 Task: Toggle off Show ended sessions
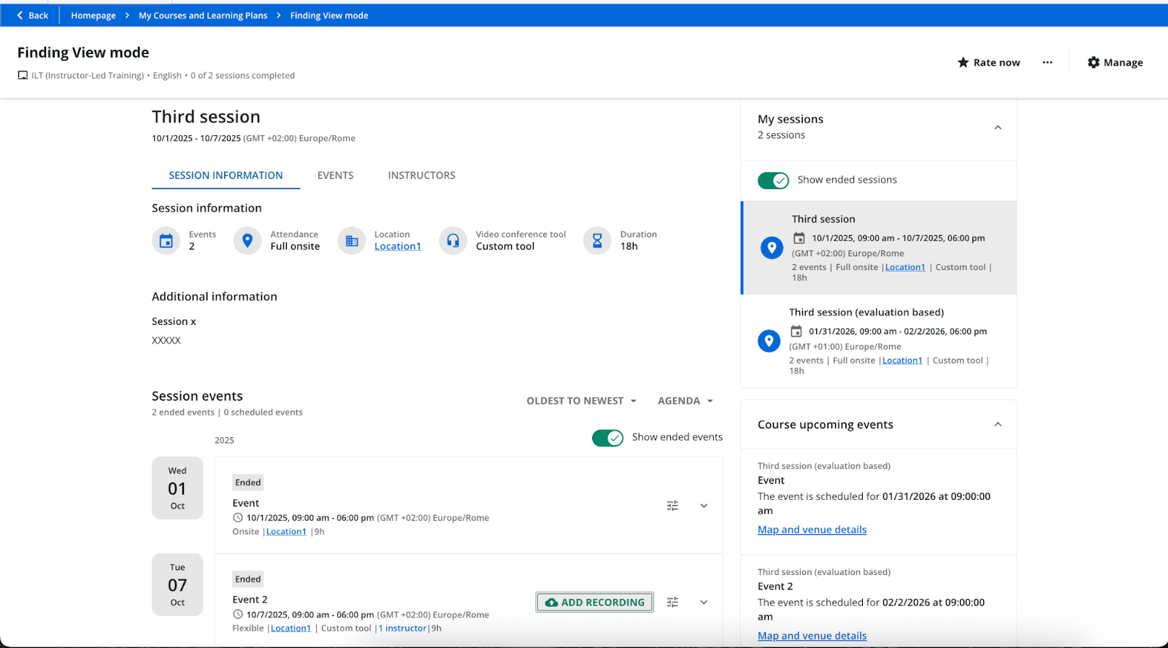pos(773,180)
